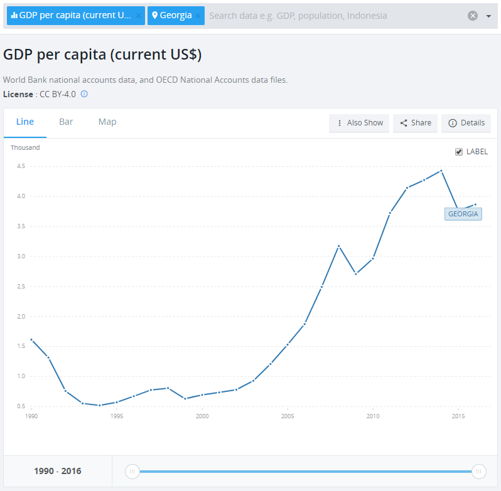Click the left handle of the year range slider
Viewport: 501px width, 491px height.
132,471
